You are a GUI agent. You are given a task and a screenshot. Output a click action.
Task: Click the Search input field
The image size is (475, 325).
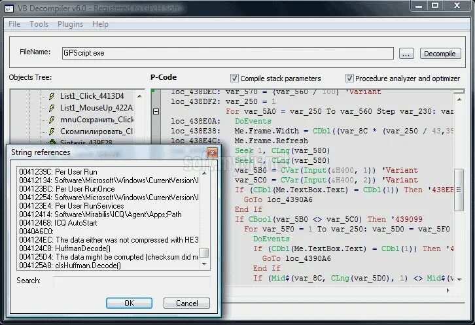point(132,281)
